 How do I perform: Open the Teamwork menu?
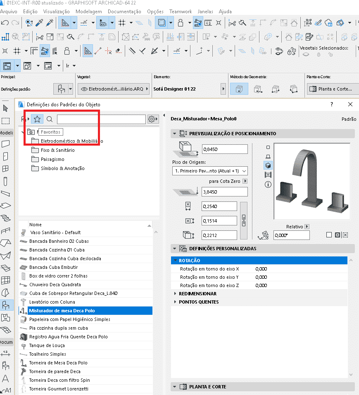[x=181, y=11]
